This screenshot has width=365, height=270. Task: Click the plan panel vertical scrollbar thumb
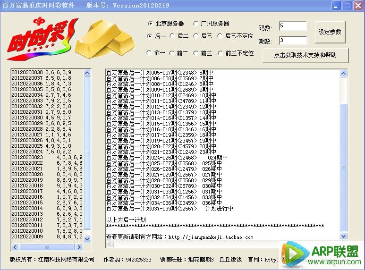[344, 168]
